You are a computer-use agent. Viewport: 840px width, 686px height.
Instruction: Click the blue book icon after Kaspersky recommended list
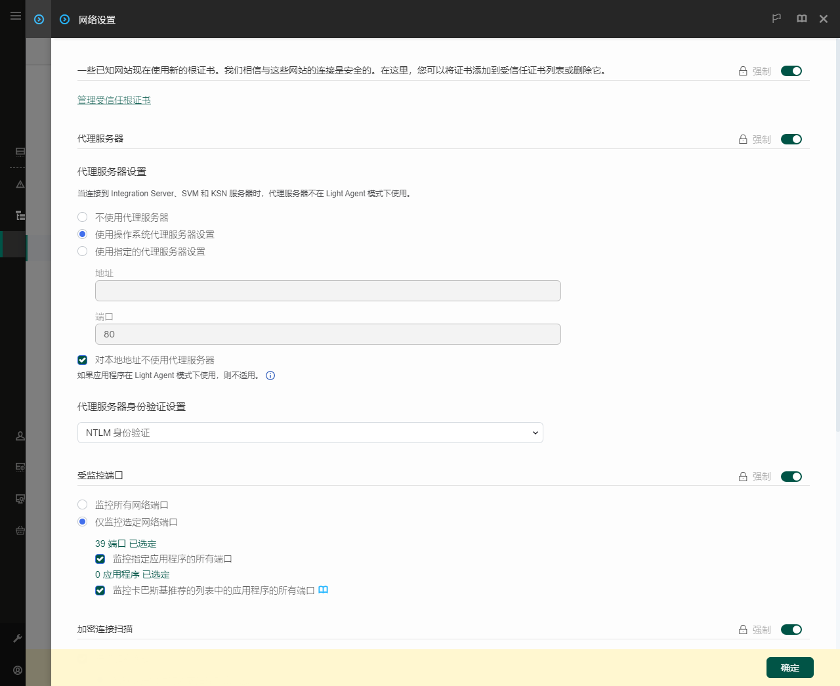click(x=323, y=590)
